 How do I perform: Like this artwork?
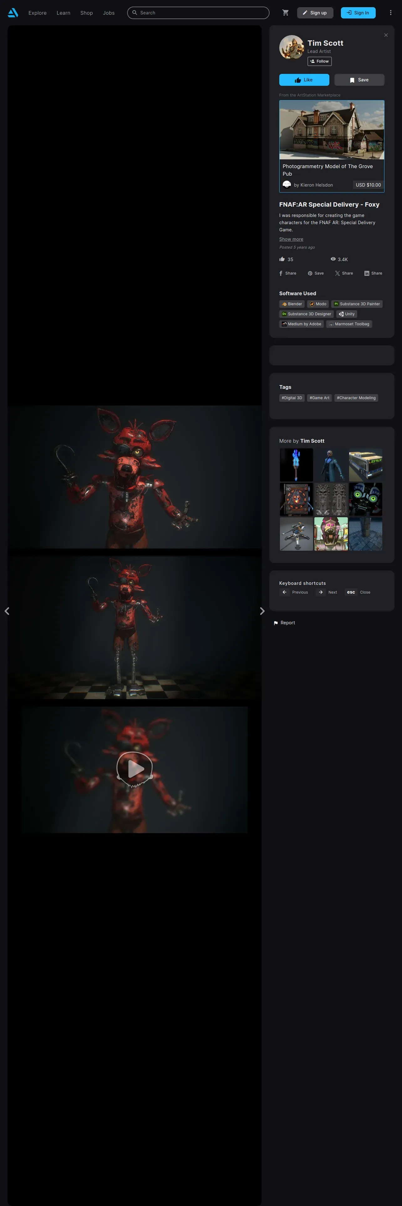pyautogui.click(x=304, y=80)
